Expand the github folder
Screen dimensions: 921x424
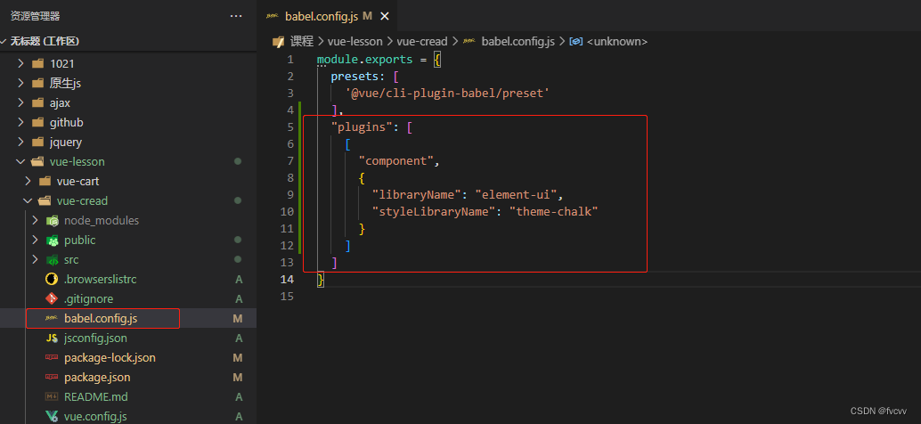[x=21, y=123]
